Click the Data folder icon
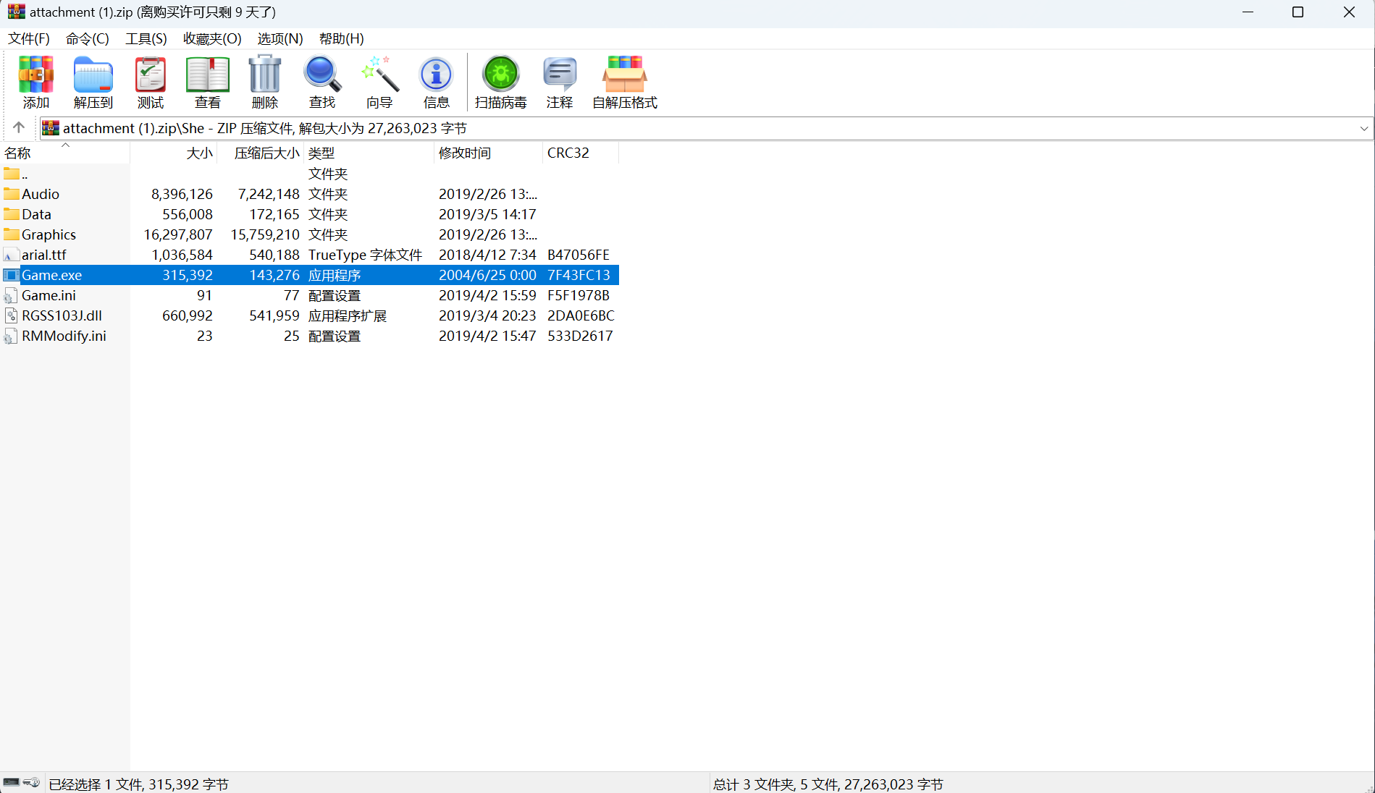 [x=12, y=214]
